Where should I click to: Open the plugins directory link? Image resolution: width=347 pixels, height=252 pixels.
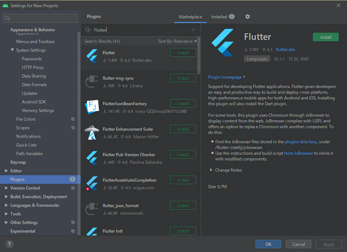coord(301,142)
